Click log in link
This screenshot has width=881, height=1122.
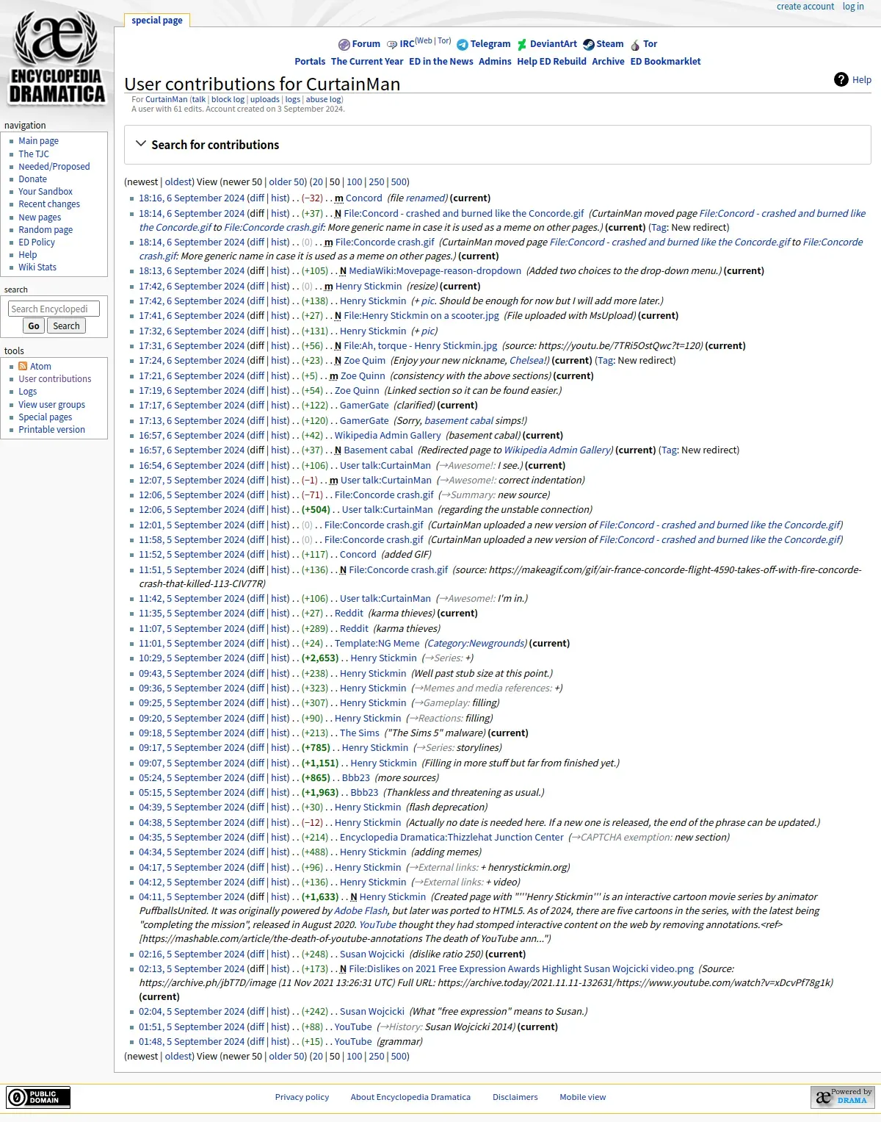[x=853, y=7]
